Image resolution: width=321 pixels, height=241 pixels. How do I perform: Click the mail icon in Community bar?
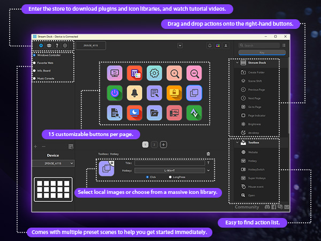(x=287, y=207)
